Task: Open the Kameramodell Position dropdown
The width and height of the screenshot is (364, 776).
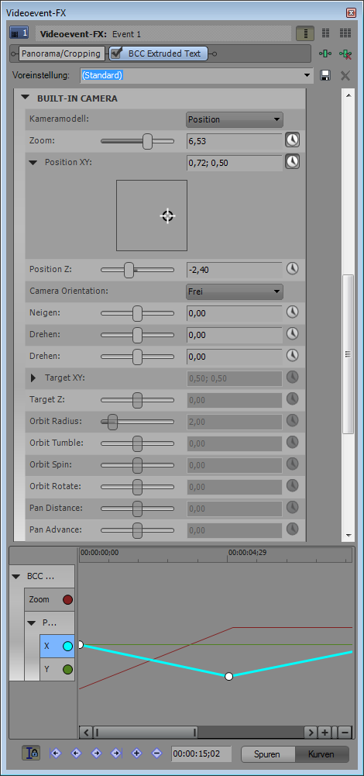Action: (235, 119)
